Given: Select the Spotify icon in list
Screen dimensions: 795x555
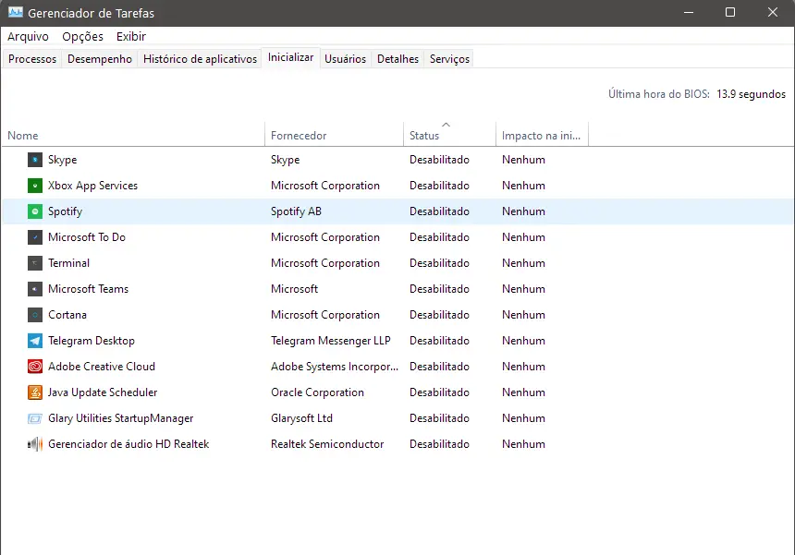Looking at the screenshot, I should tap(35, 211).
